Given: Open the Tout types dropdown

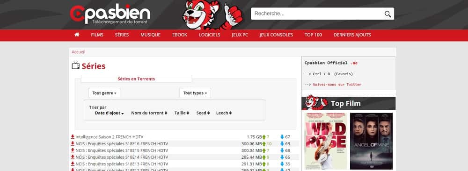Looking at the screenshot, I should coord(195,93).
